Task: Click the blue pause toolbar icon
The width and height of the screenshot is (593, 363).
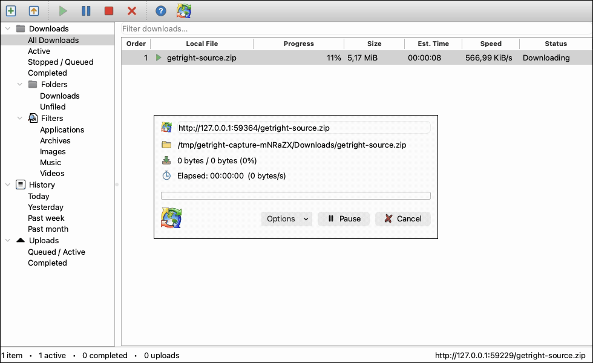Action: click(x=86, y=11)
